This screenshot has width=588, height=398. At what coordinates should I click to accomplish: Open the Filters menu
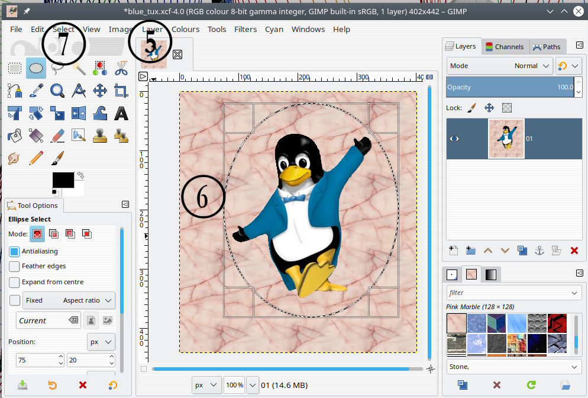[x=245, y=29]
